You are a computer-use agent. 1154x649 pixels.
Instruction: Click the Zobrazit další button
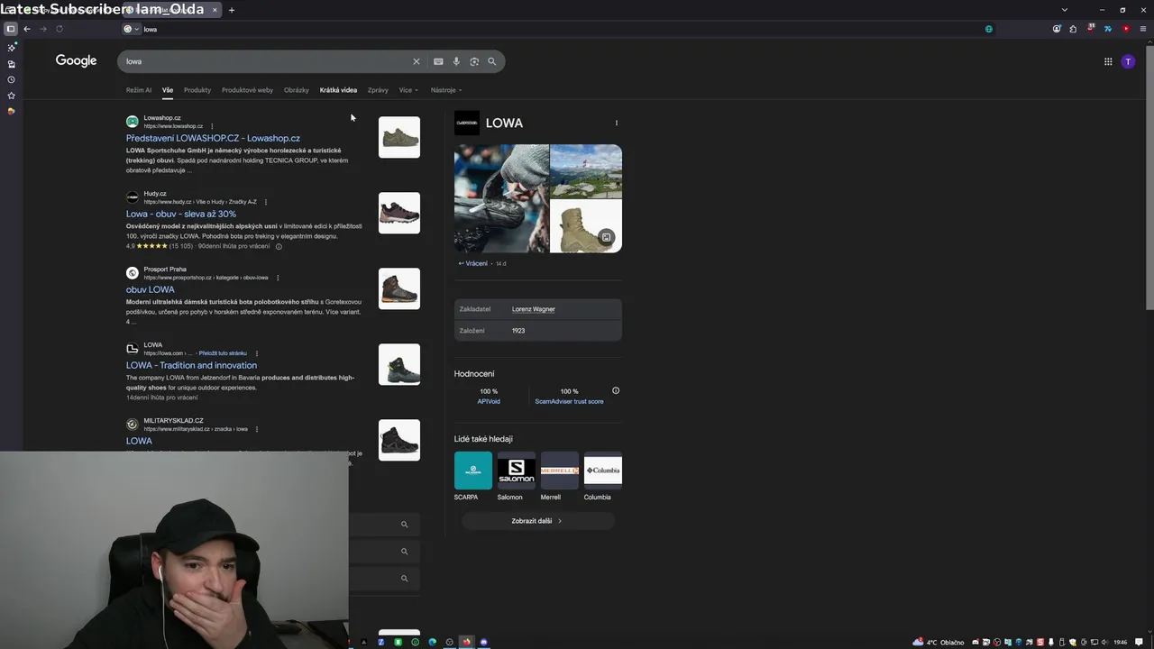[538, 521]
